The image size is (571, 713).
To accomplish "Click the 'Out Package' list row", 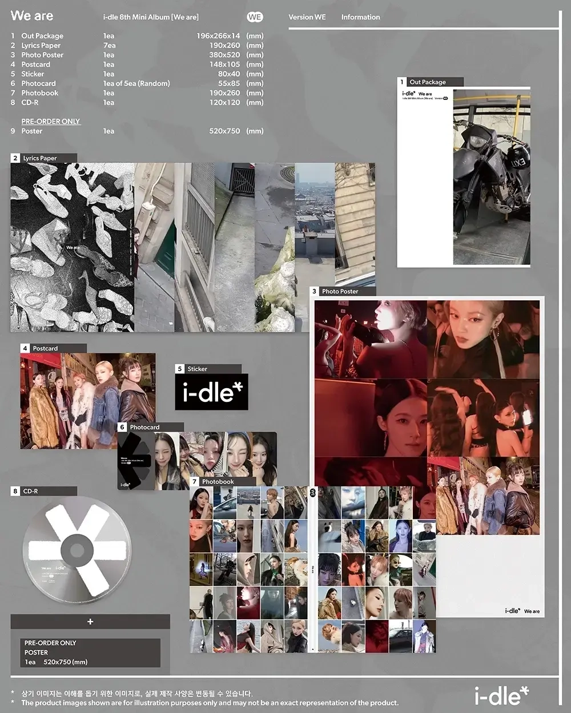I will coord(137,36).
